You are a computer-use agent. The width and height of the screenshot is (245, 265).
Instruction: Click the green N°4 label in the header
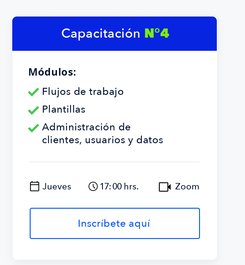click(157, 33)
